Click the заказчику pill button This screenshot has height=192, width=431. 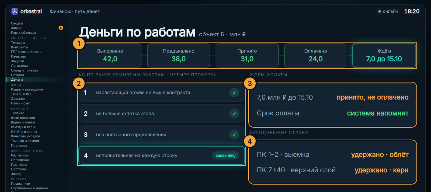click(x=225, y=155)
